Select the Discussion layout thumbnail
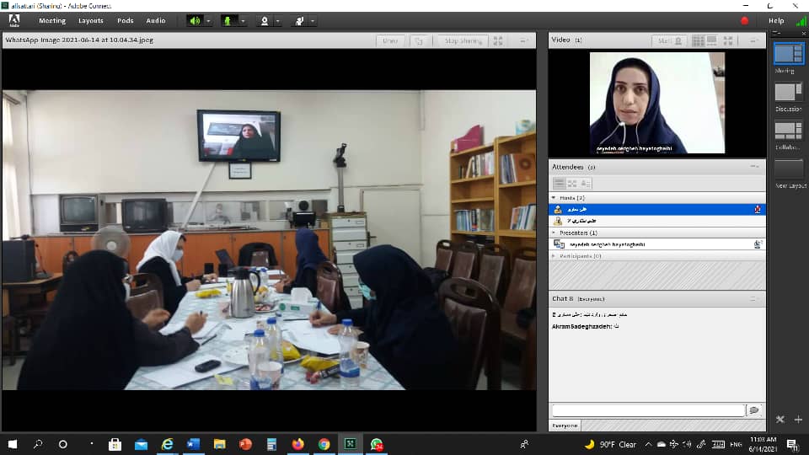809x455 pixels. click(789, 93)
